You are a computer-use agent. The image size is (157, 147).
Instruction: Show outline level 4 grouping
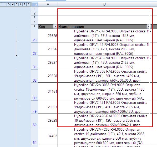coord(13,4)
